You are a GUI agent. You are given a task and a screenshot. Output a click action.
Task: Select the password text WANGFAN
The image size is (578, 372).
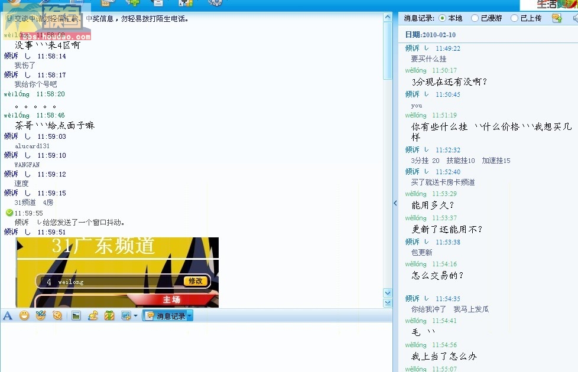click(27, 165)
